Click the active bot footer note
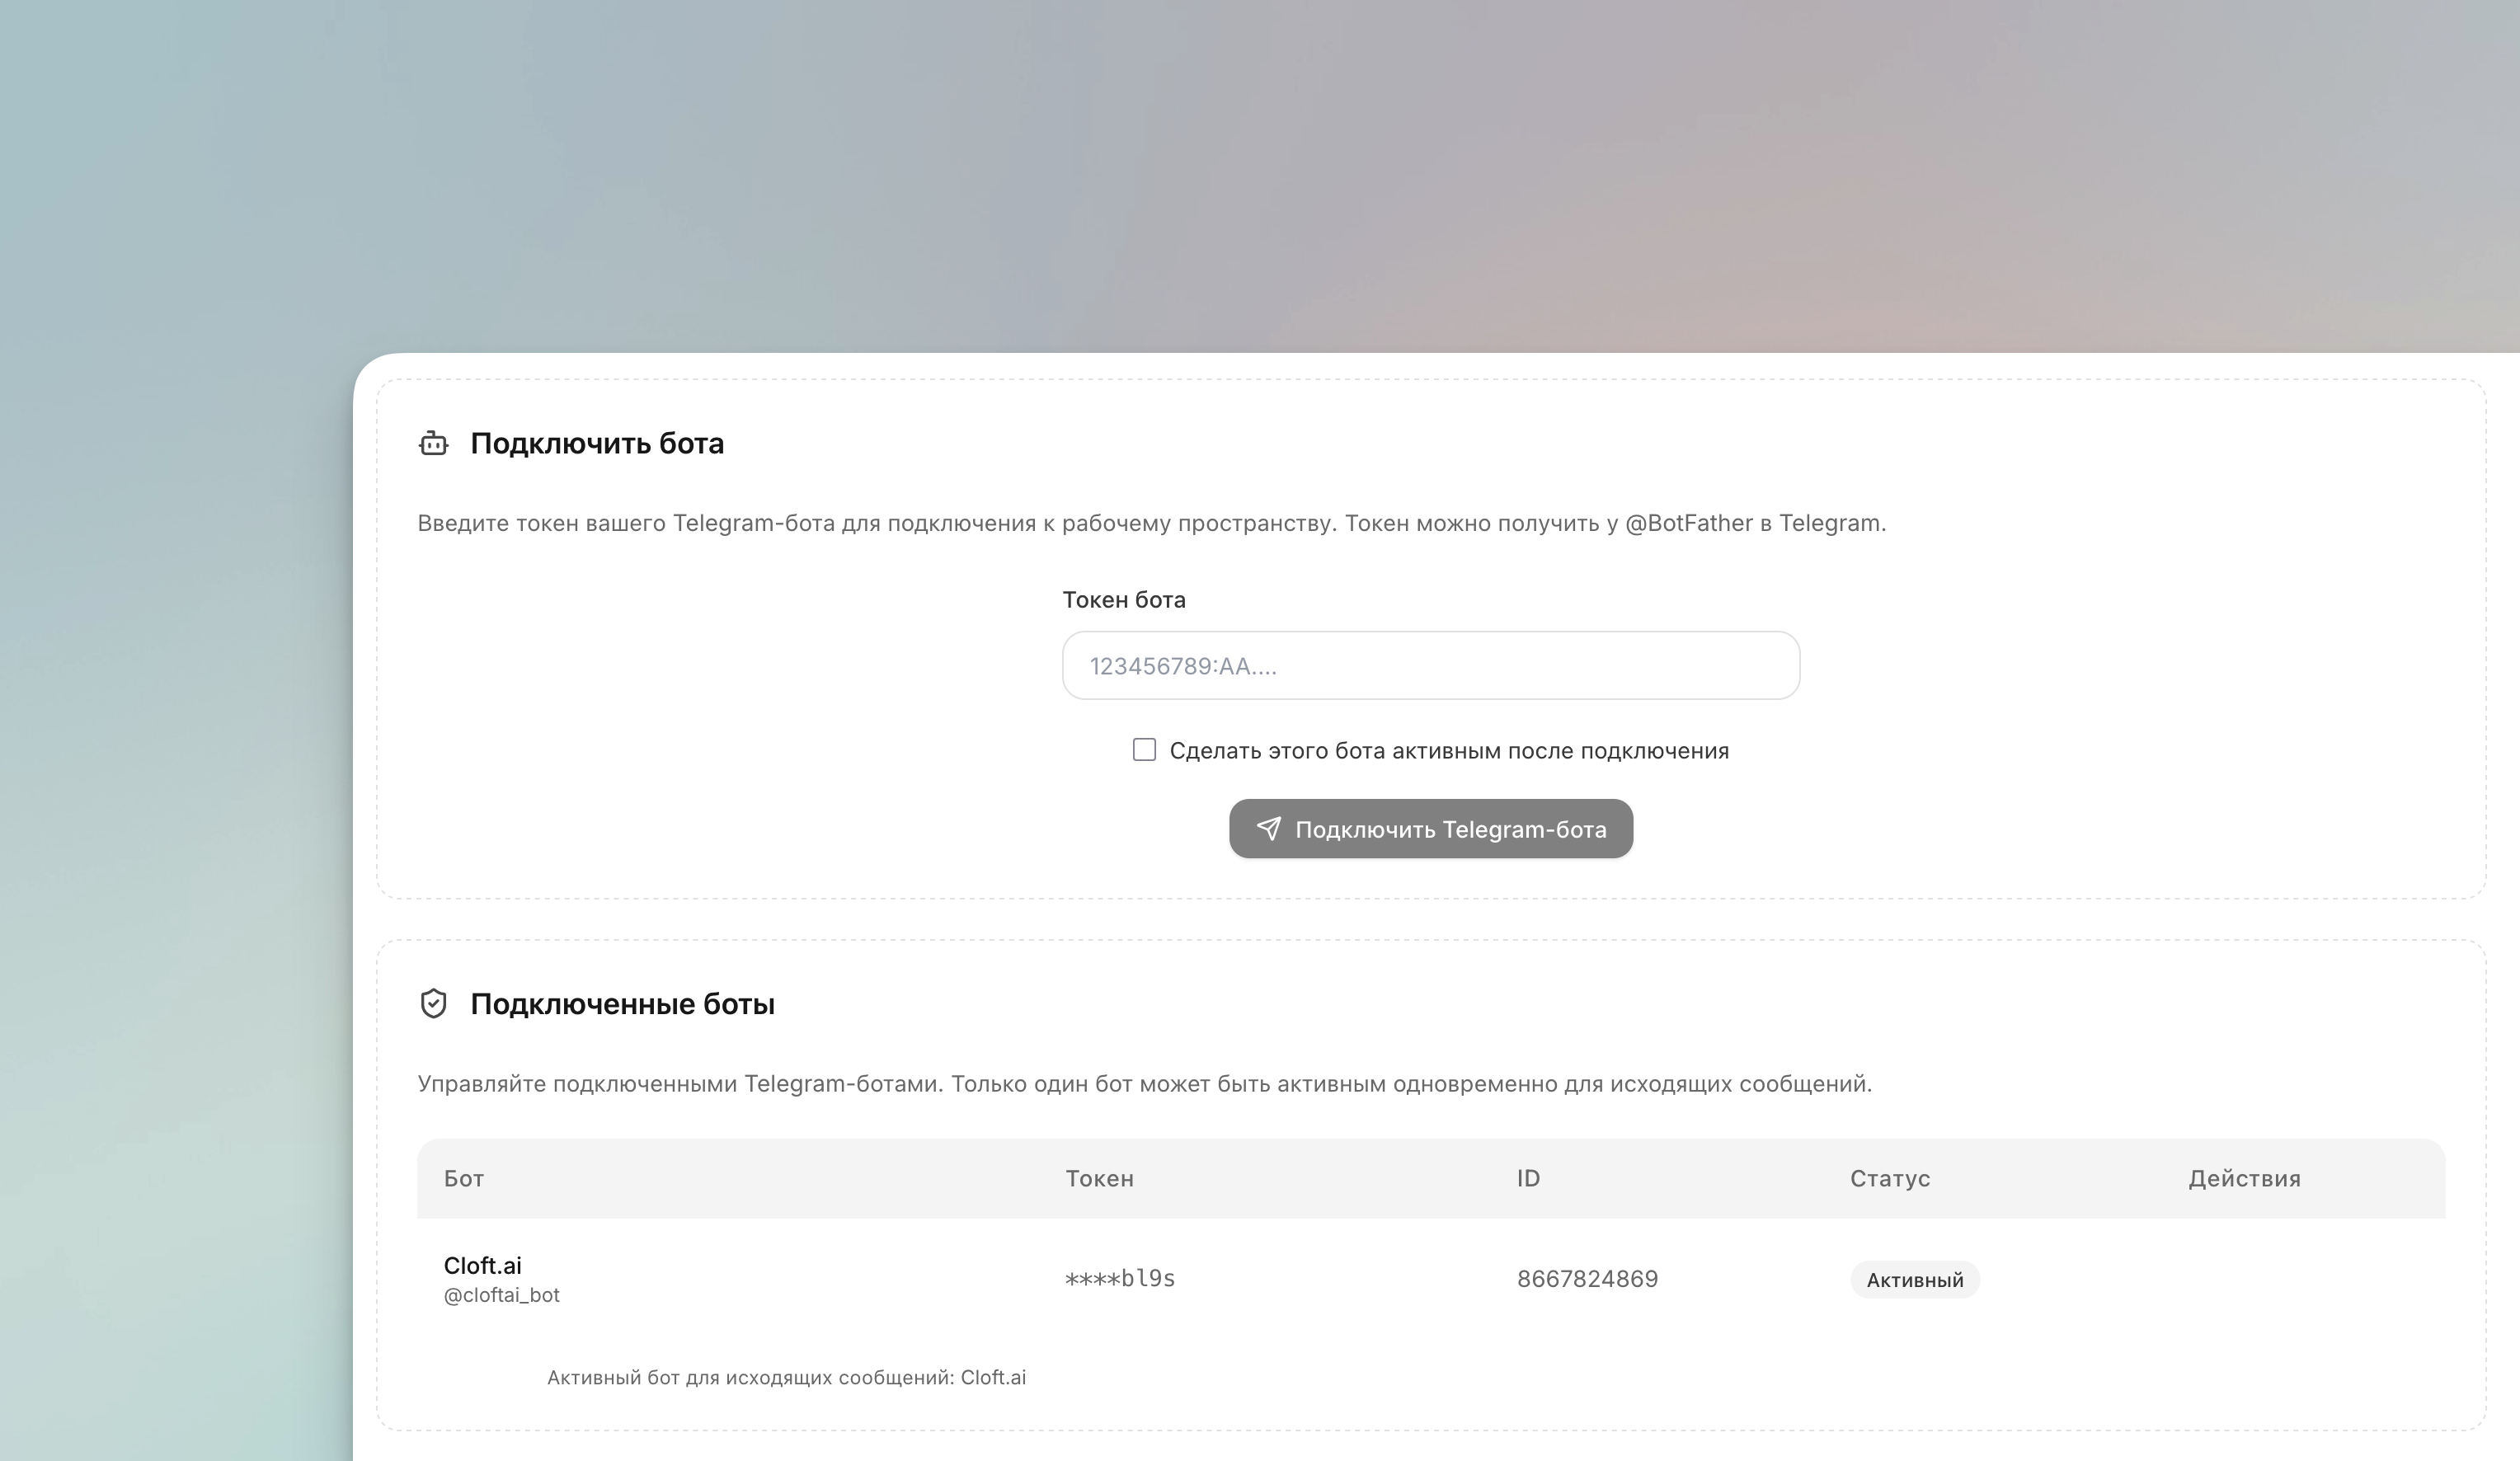 click(786, 1377)
